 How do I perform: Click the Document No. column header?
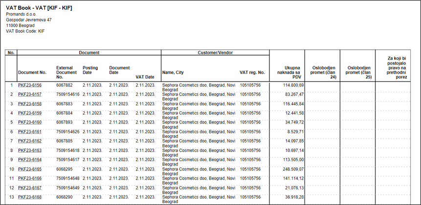click(x=32, y=72)
